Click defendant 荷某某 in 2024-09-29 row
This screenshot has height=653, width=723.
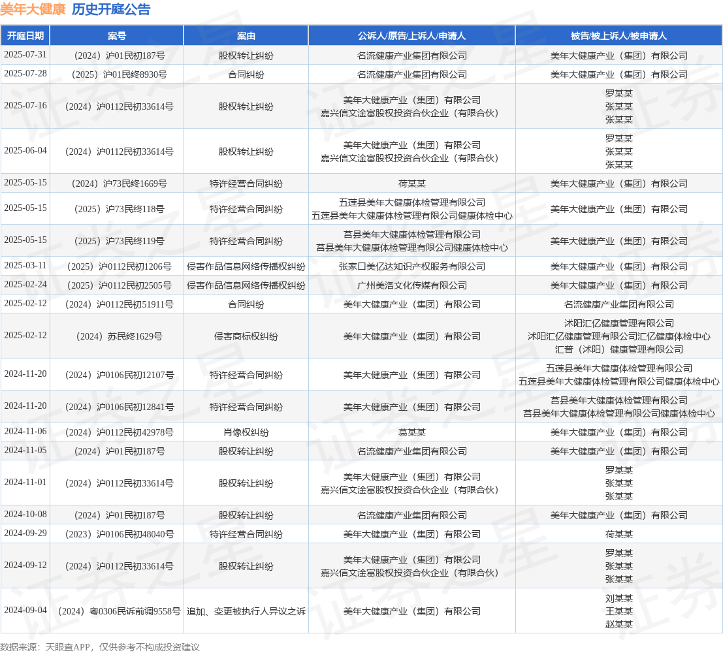pos(619,534)
